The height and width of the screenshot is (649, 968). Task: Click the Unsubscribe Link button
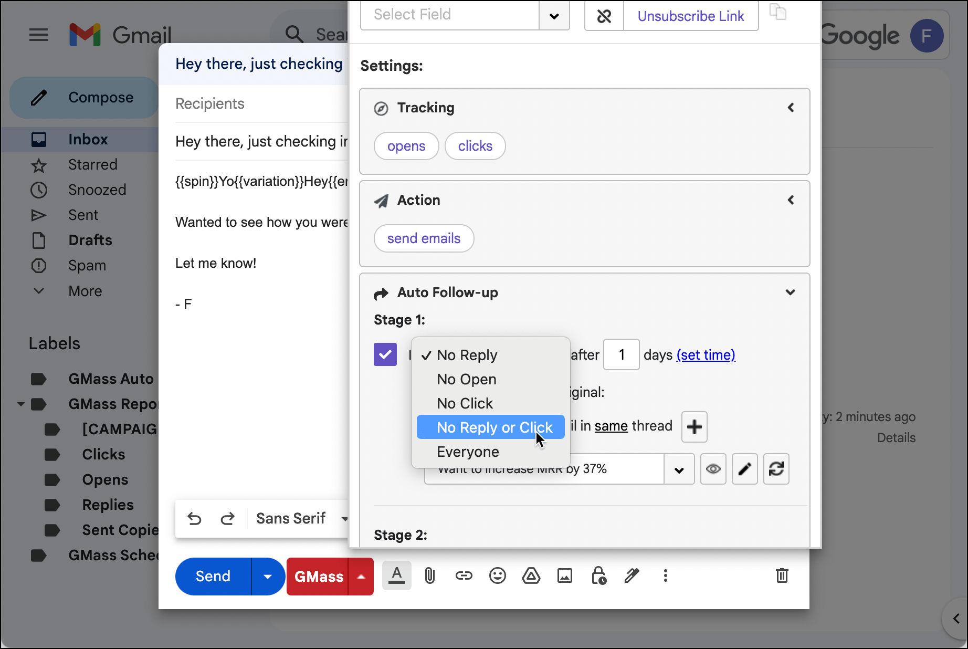coord(690,16)
